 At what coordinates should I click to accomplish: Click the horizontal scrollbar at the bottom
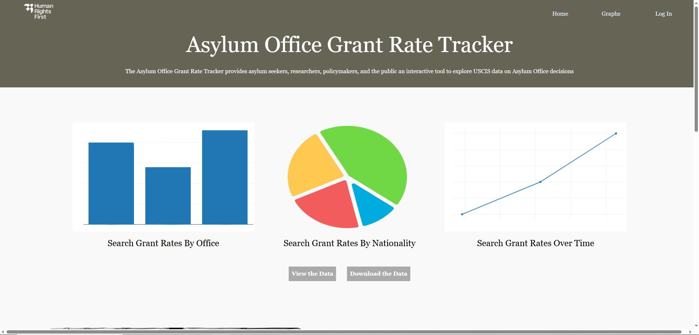click(344, 332)
